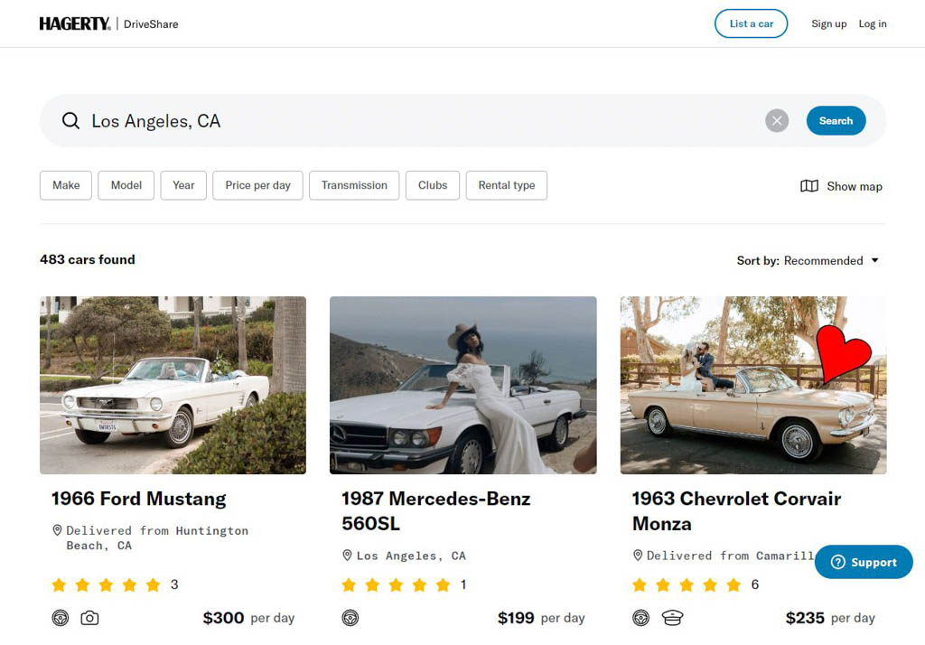Click the List a car button
Screen dimensions: 925x645
coord(751,23)
